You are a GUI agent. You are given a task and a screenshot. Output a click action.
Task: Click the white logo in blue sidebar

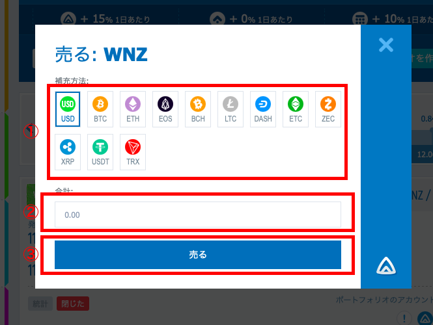(386, 266)
